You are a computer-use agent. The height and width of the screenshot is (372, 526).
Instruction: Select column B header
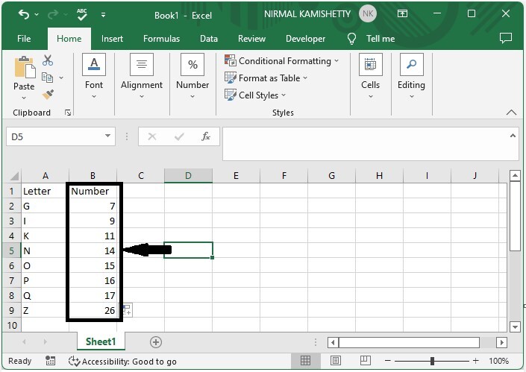point(93,176)
